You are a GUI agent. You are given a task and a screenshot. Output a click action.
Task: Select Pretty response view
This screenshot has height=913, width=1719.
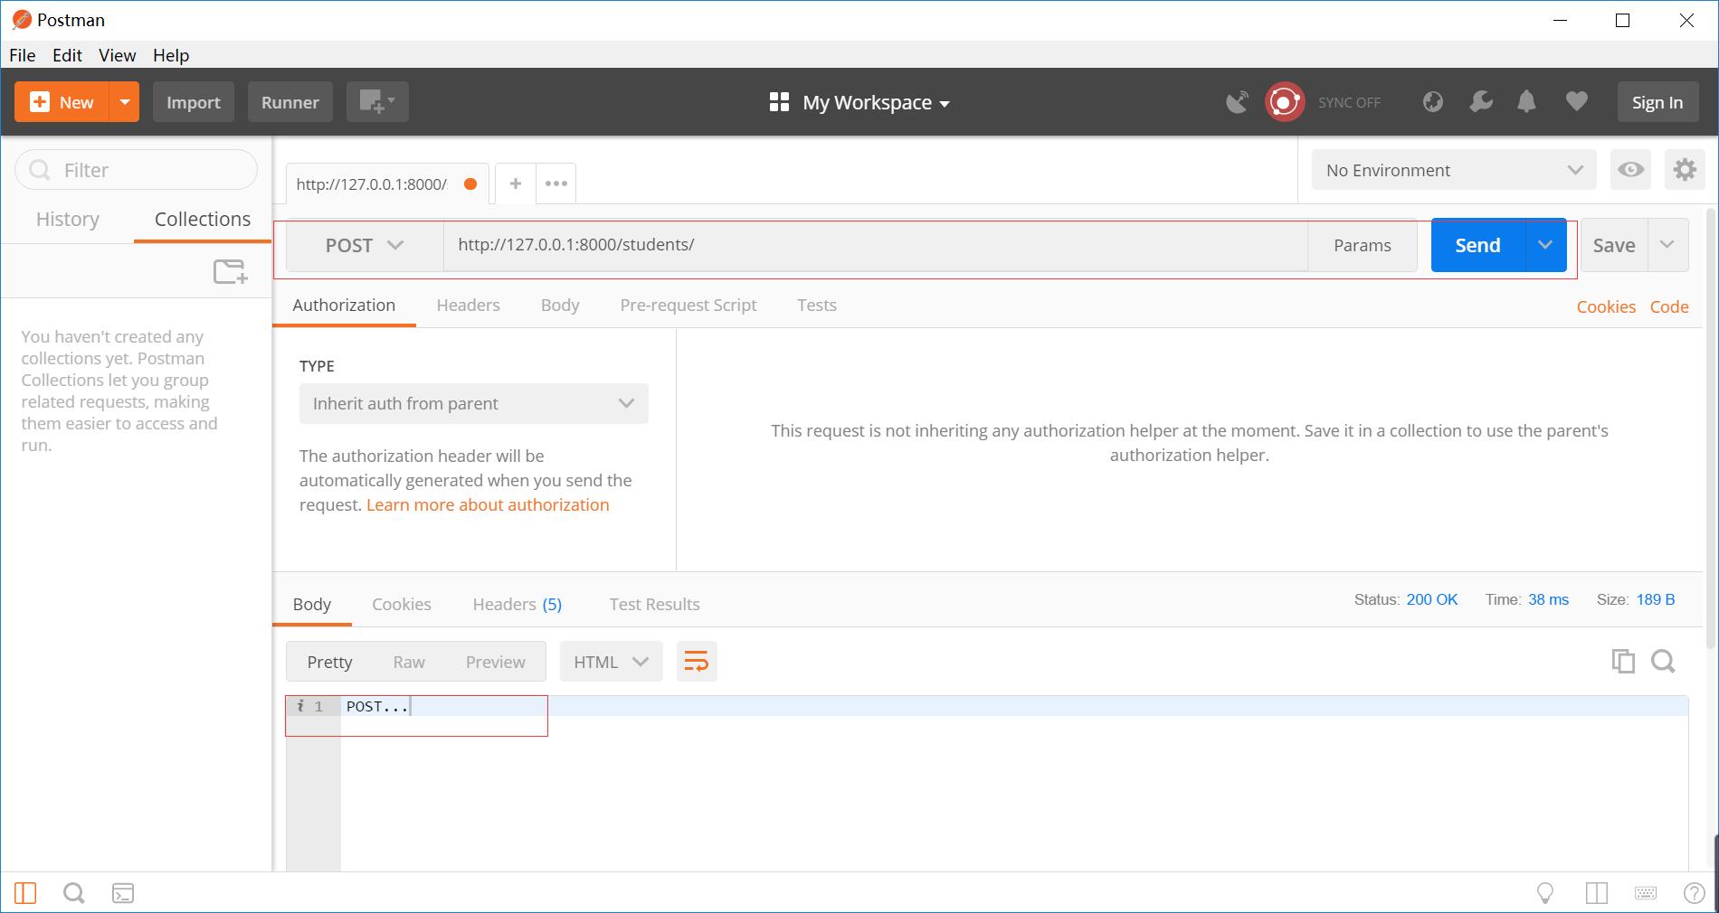coord(329,662)
